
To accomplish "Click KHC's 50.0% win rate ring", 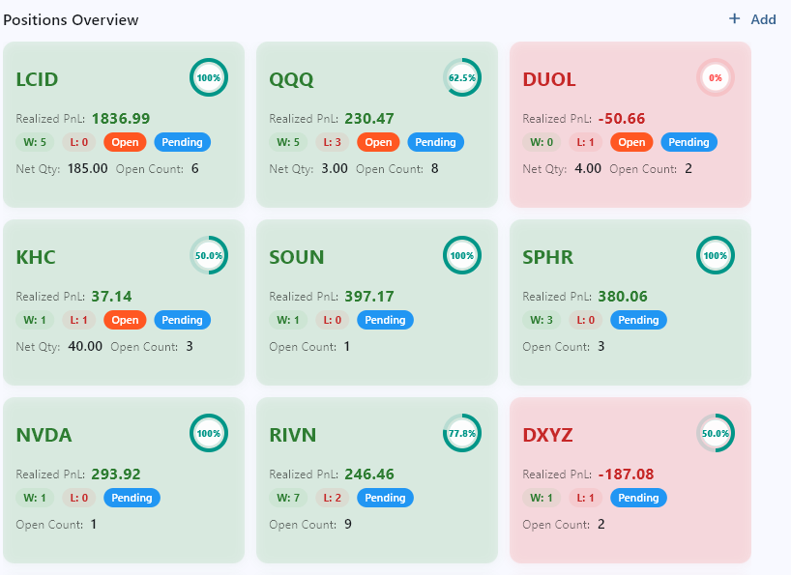I will pyautogui.click(x=208, y=256).
